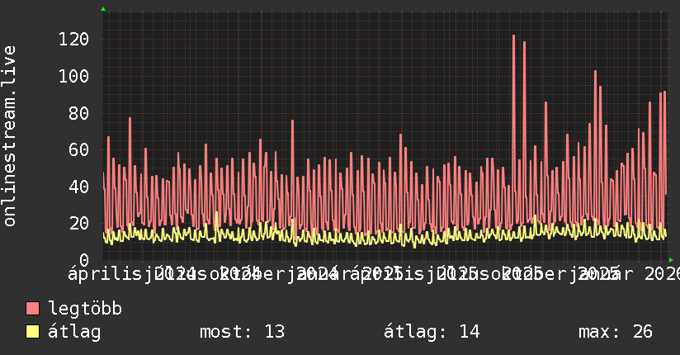Click the y-axis label 20
This screenshot has width=680, height=355.
(79, 224)
